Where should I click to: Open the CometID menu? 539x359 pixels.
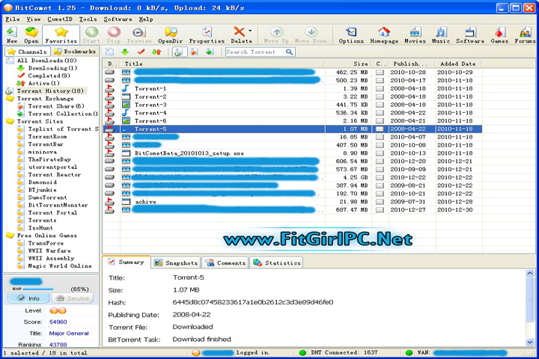coord(59,19)
